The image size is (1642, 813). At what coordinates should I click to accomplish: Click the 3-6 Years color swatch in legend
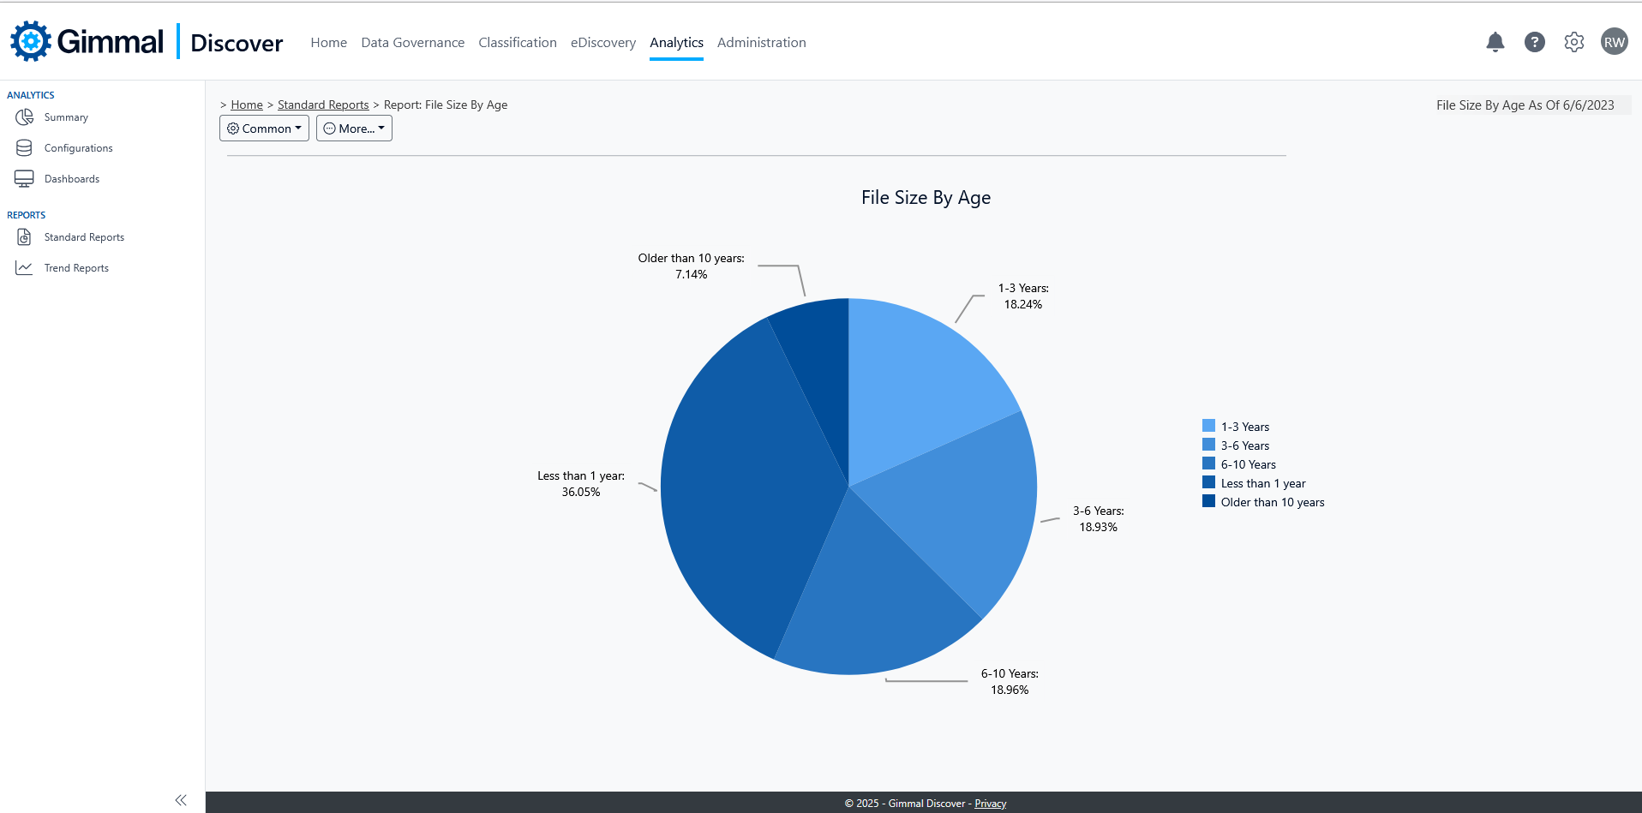1208,445
